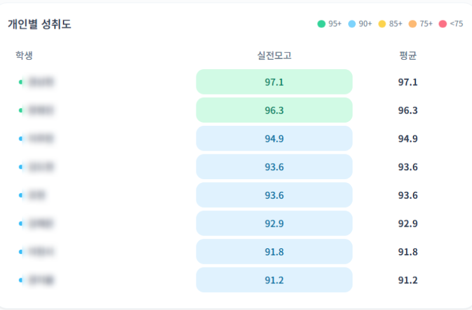472x310 pixels.
Task: Click the red <75 legend dot
Action: (443, 24)
